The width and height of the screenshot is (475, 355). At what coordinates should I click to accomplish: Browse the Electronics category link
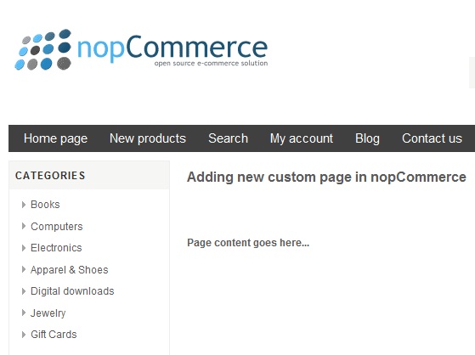56,248
